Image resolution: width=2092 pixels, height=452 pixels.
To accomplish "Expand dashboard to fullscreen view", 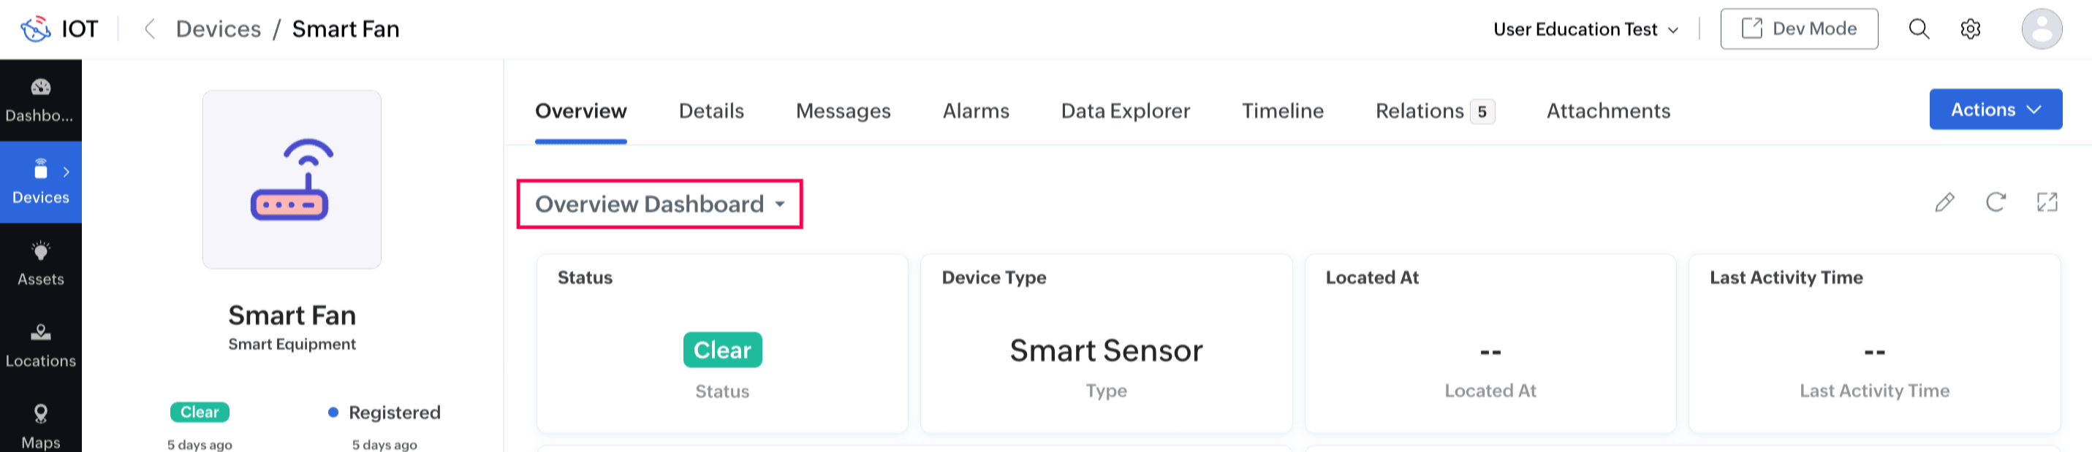I will coord(2047,202).
